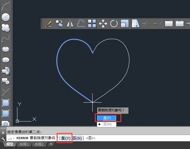Select the Spline tool in left toolbar
190x149 pixels.
point(6,39)
